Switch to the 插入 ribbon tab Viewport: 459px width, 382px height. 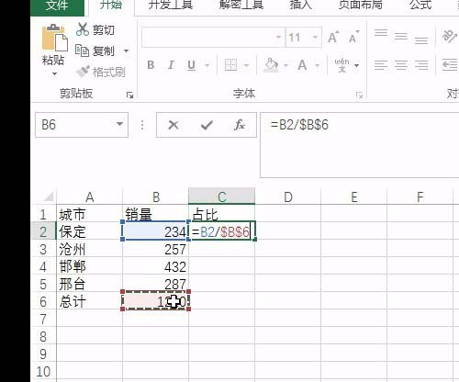(300, 5)
